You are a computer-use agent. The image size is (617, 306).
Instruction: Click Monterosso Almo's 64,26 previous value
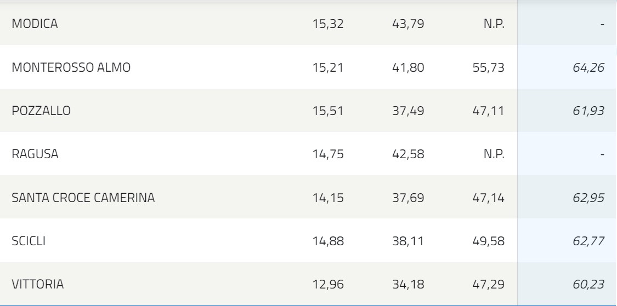(x=588, y=67)
